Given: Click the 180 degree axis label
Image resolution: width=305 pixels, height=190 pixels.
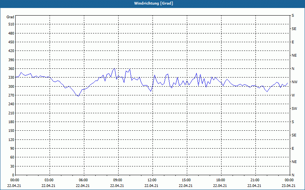Looking at the screenshot, I should 11,122.
